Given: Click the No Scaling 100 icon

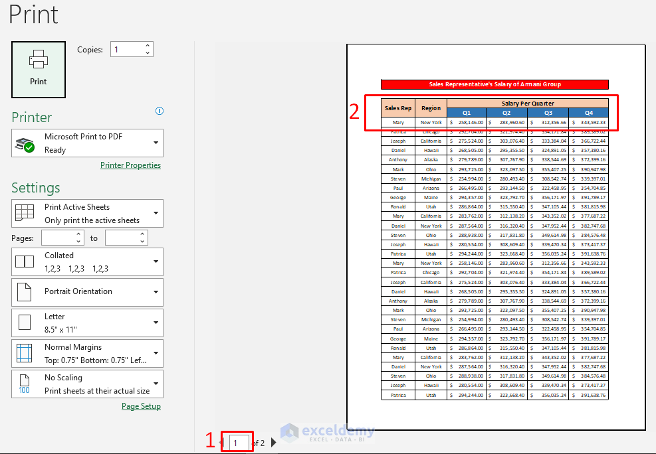Looking at the screenshot, I should 25,384.
